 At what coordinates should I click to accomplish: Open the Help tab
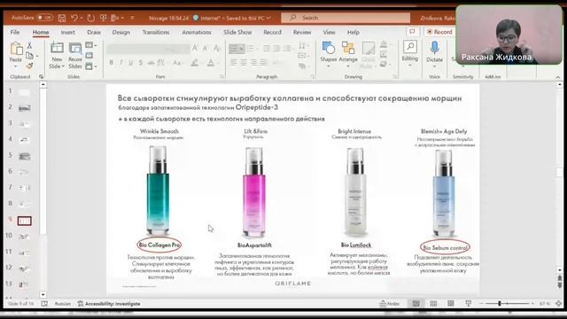[353, 32]
